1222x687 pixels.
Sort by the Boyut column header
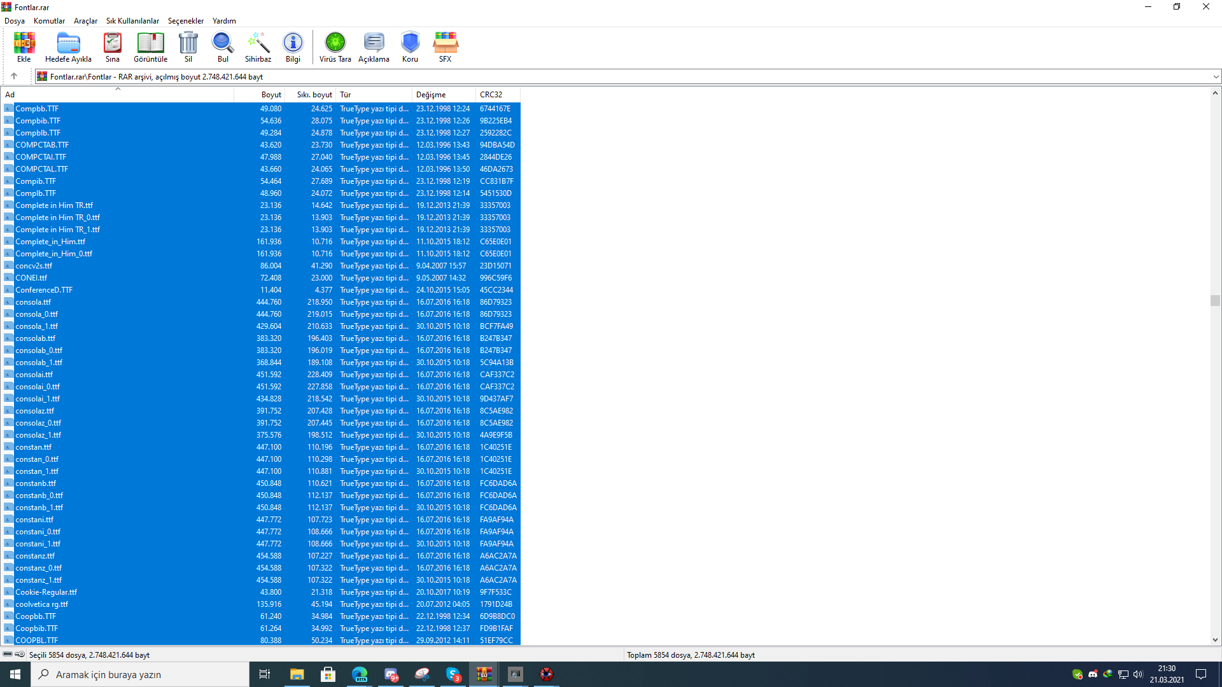click(270, 95)
